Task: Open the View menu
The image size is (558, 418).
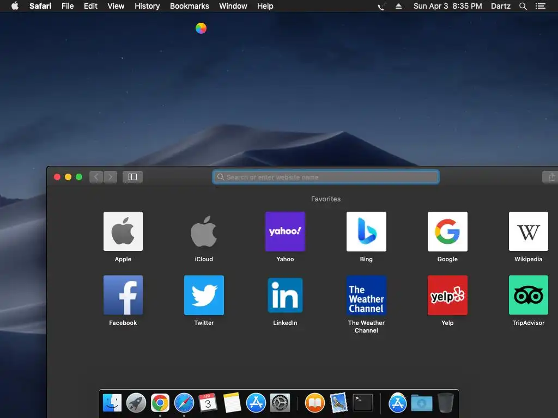Action: (116, 6)
